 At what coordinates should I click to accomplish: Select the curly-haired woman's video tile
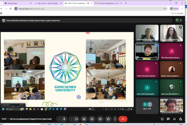coord(171,33)
